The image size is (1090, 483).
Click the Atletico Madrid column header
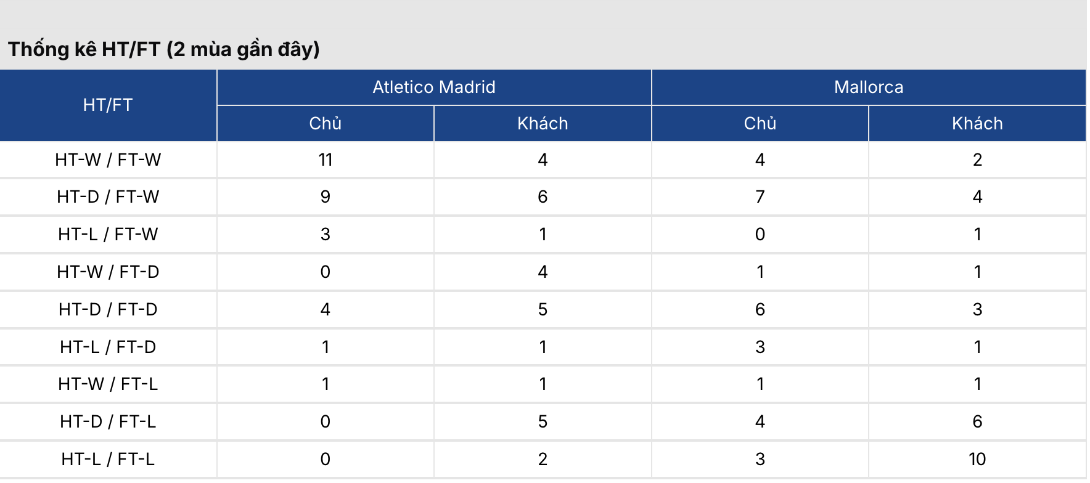tap(433, 87)
